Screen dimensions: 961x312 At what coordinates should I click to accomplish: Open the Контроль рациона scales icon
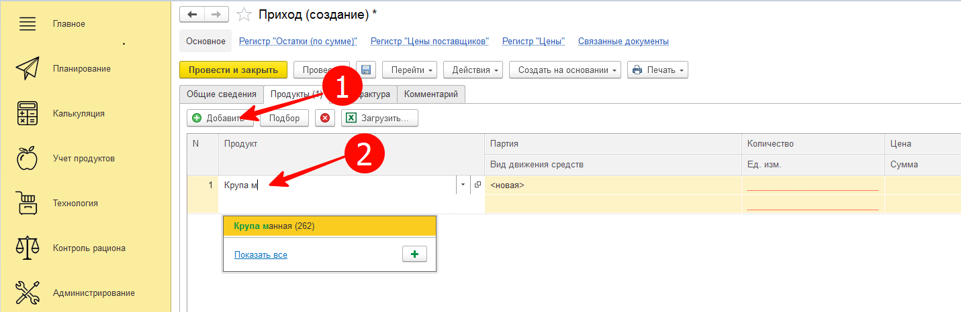point(27,248)
